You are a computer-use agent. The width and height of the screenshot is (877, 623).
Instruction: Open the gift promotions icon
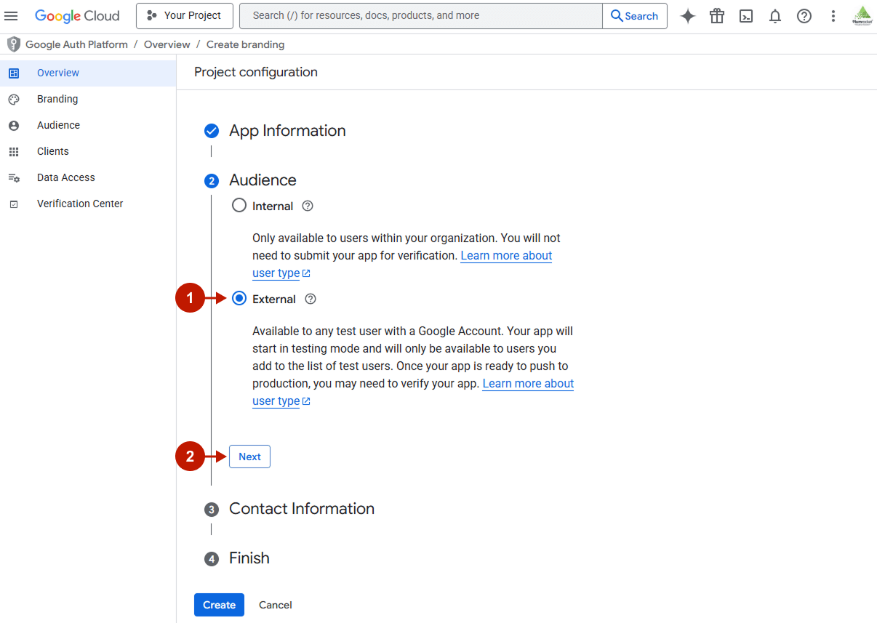pos(716,15)
